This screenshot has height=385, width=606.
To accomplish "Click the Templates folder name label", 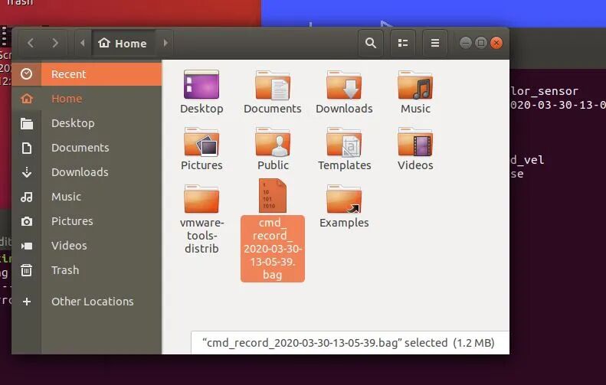I will tap(344, 165).
